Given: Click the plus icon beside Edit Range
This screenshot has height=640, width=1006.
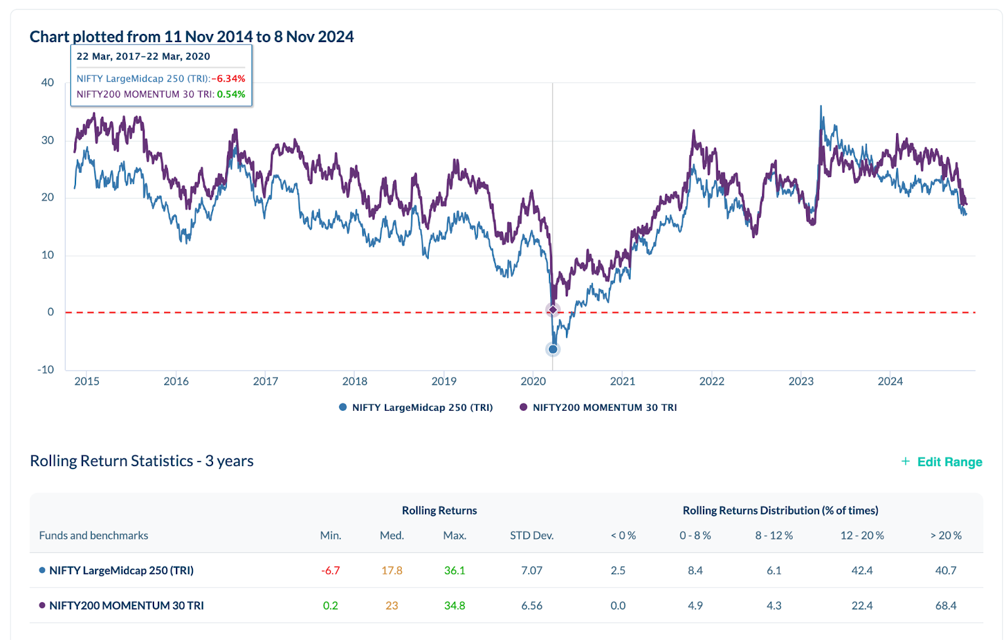Looking at the screenshot, I should [905, 461].
